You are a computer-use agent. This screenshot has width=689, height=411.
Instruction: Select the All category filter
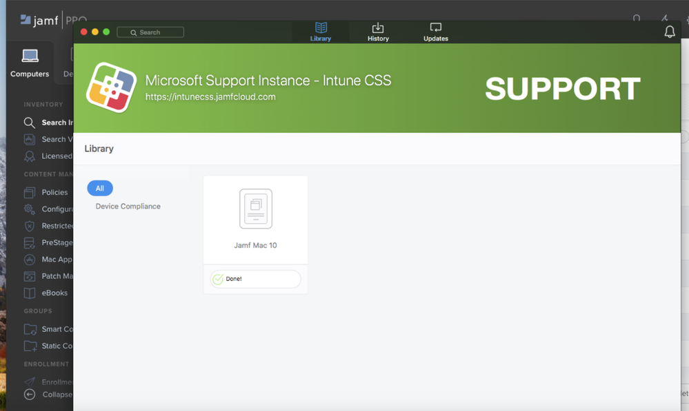(x=100, y=188)
